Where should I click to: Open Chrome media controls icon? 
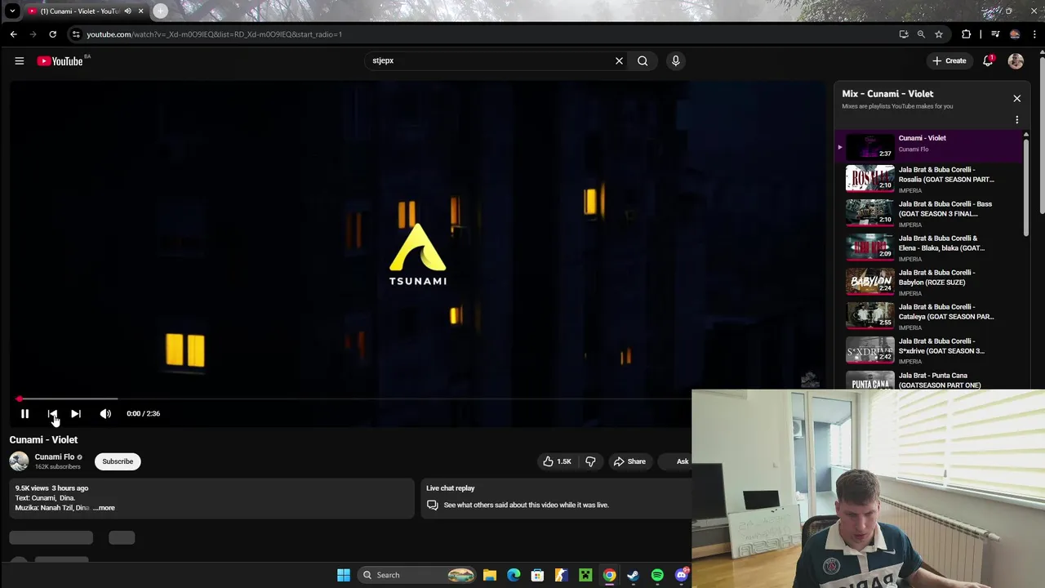point(995,34)
